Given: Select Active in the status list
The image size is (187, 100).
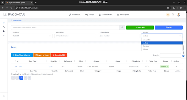Looking at the screenshot, I should [x=162, y=43].
